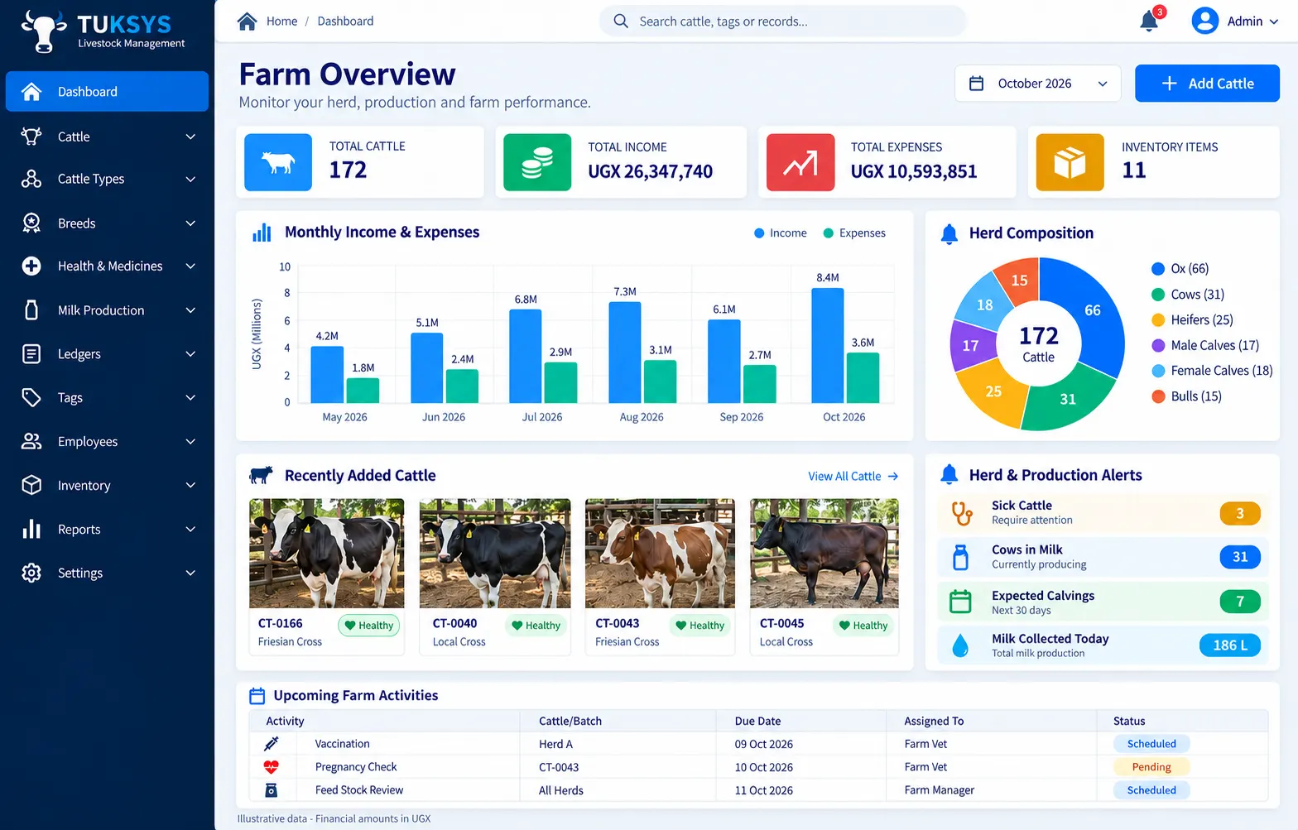Toggle Male Calves (17) legend entry
Screen dimensions: 1298x830
click(x=1205, y=346)
